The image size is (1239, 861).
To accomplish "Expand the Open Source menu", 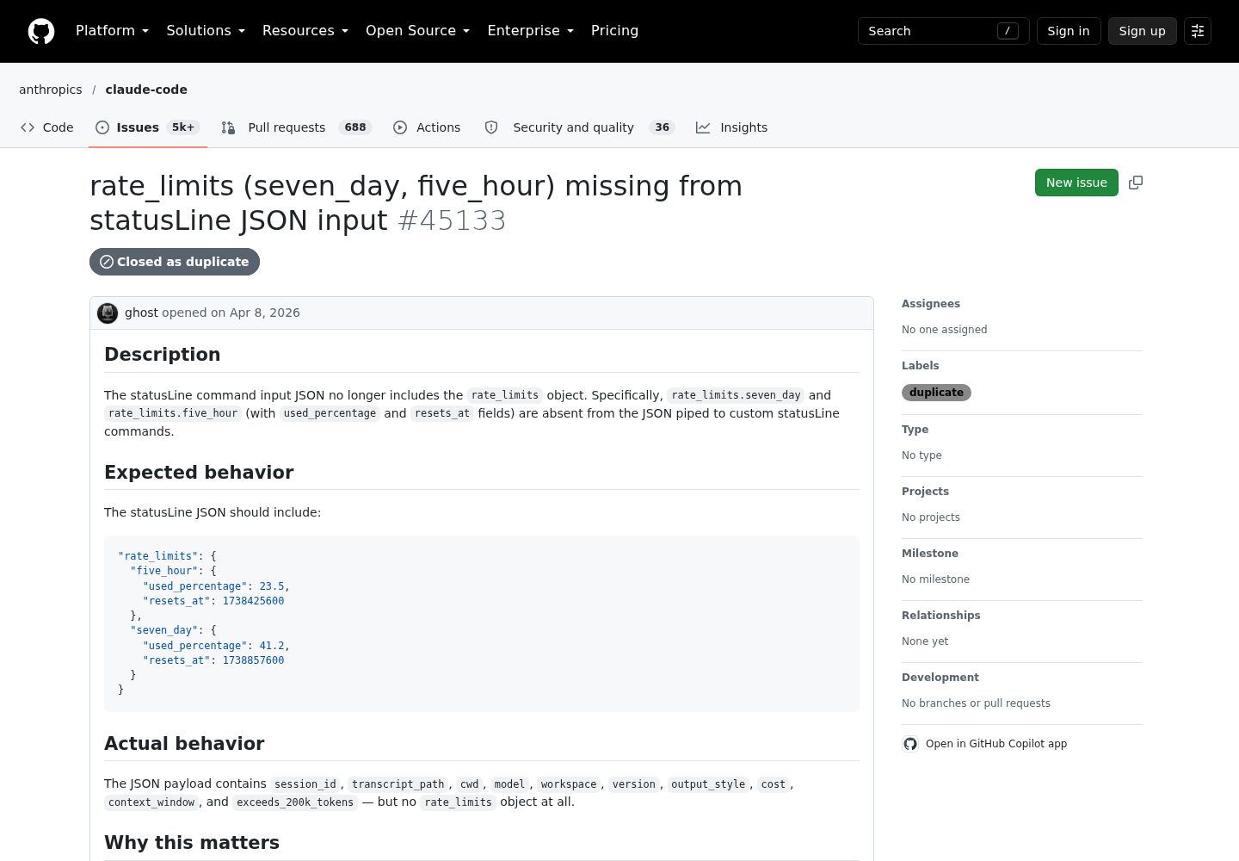I will pos(418,31).
